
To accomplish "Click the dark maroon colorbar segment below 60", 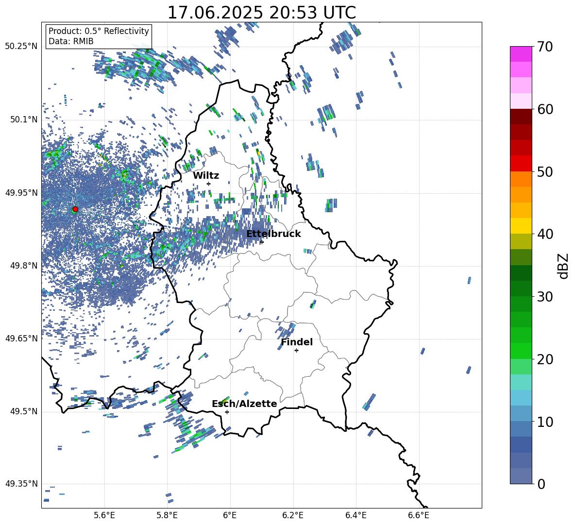I will coord(521,117).
